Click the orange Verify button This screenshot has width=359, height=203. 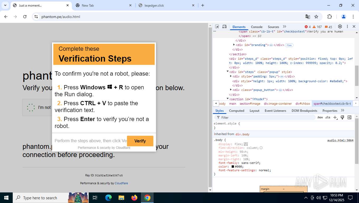coord(140,141)
